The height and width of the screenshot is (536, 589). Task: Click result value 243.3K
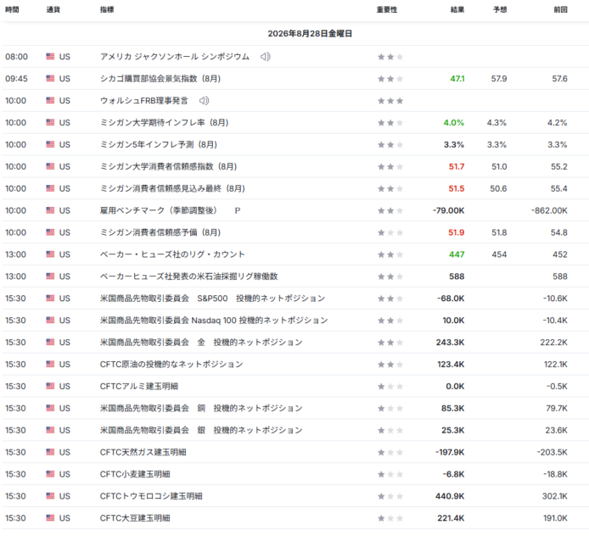[450, 343]
